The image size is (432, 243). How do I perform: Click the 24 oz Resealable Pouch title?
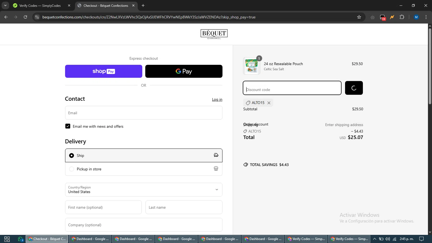point(283,64)
